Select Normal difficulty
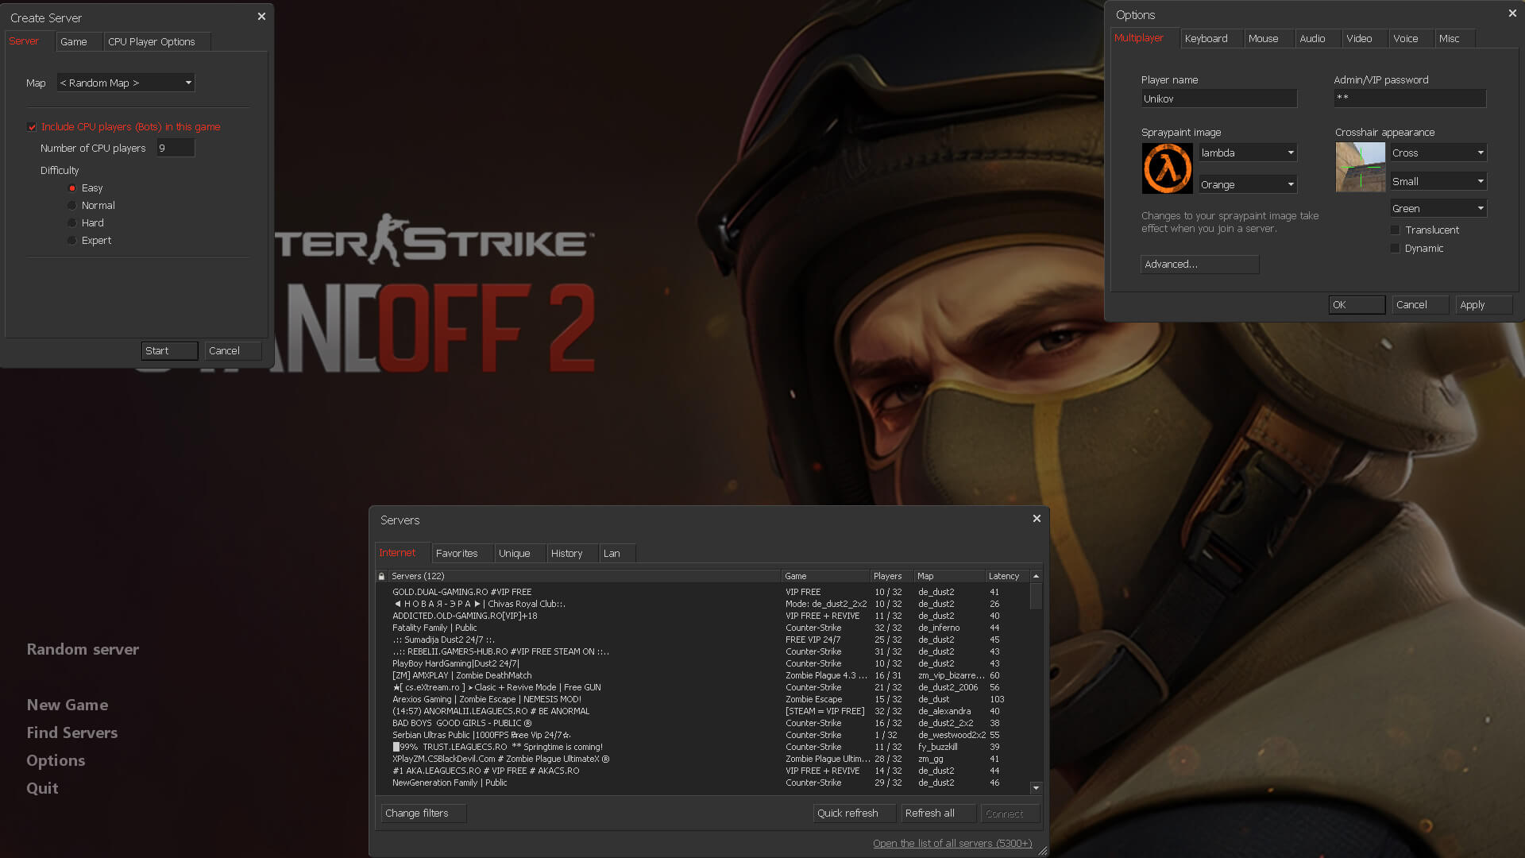Image resolution: width=1525 pixels, height=858 pixels. (72, 206)
